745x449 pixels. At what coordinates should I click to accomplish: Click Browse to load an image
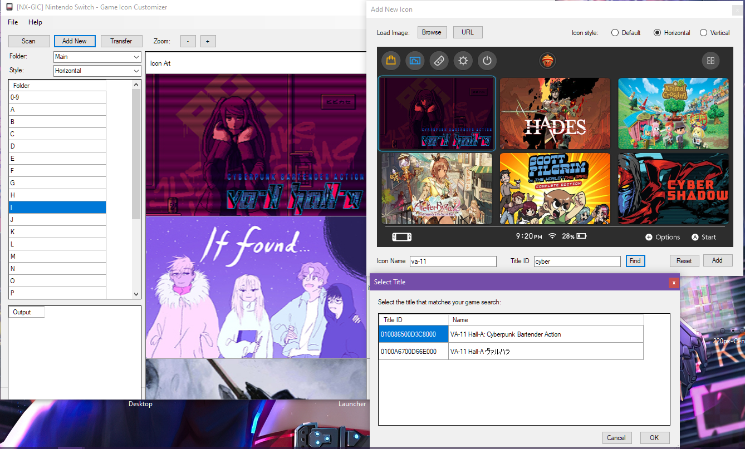(x=432, y=32)
